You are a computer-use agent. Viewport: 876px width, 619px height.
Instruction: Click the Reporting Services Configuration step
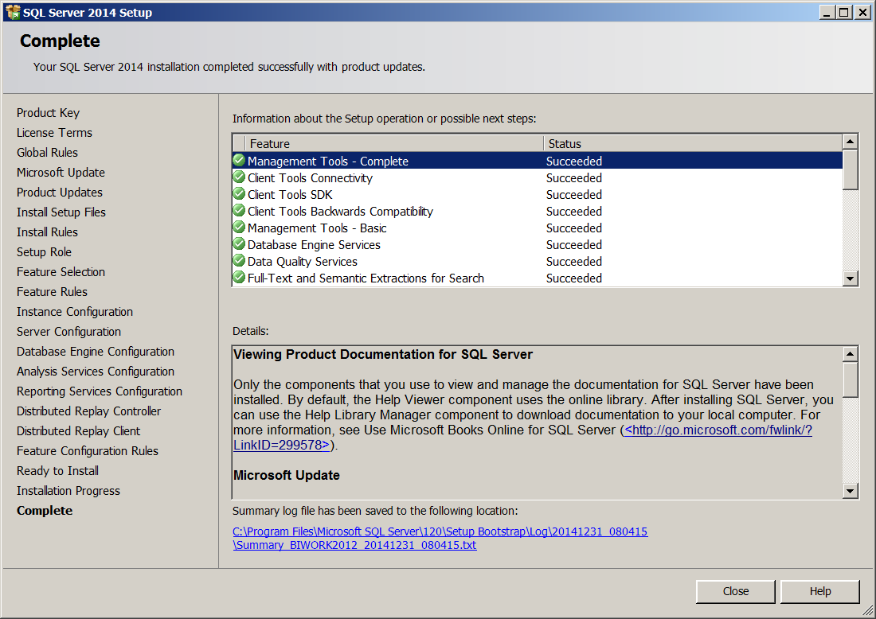[99, 391]
